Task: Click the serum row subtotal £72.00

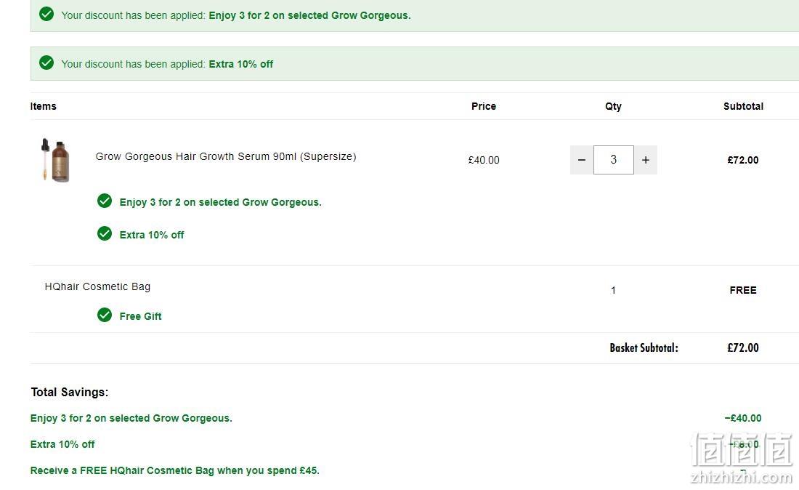Action: click(x=743, y=160)
